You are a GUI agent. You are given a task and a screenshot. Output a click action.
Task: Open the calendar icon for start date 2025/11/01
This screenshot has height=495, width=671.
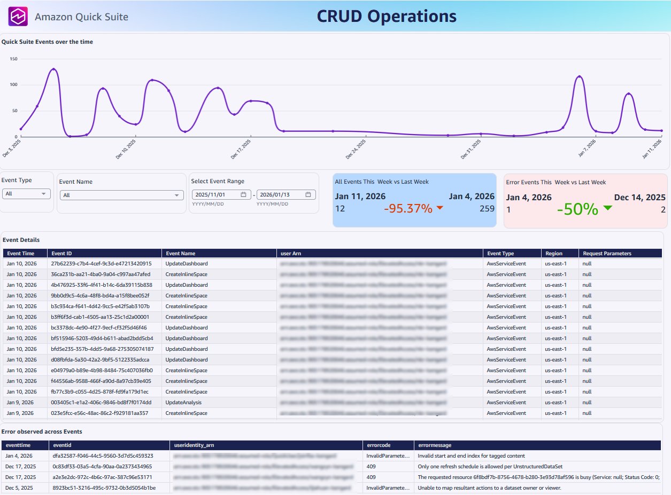click(x=243, y=195)
